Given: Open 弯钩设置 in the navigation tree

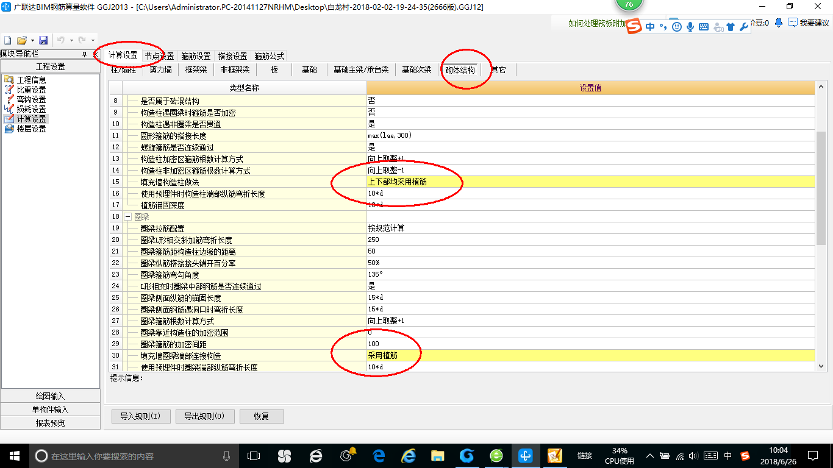Looking at the screenshot, I should tap(31, 99).
